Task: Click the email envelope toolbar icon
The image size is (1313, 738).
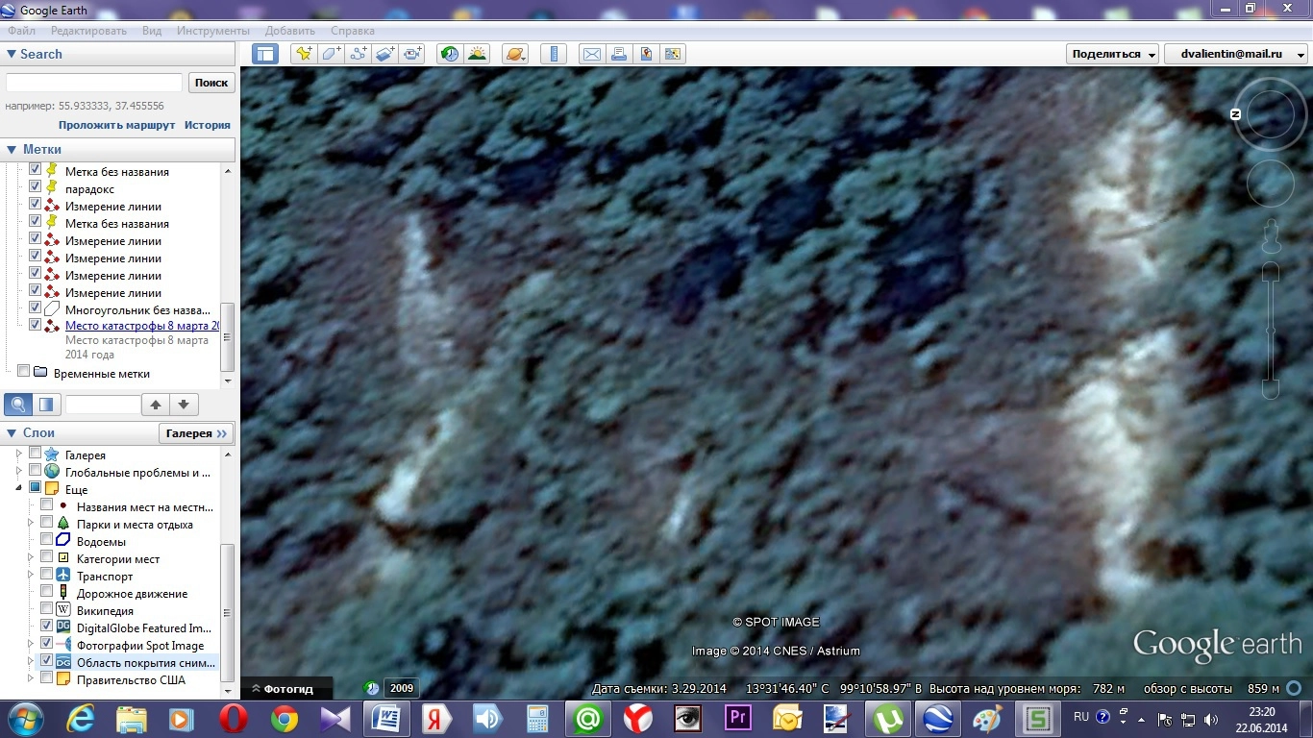Action: tap(591, 54)
